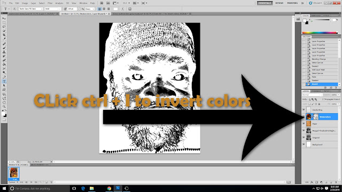The height and width of the screenshot is (192, 342).
Task: Toggle lock transparent pixels
Action: point(309,104)
